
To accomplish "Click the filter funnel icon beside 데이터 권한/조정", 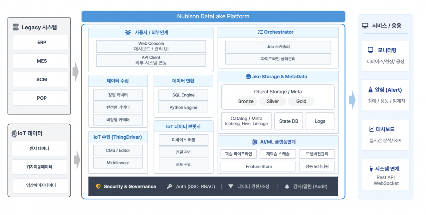I will 231,187.
